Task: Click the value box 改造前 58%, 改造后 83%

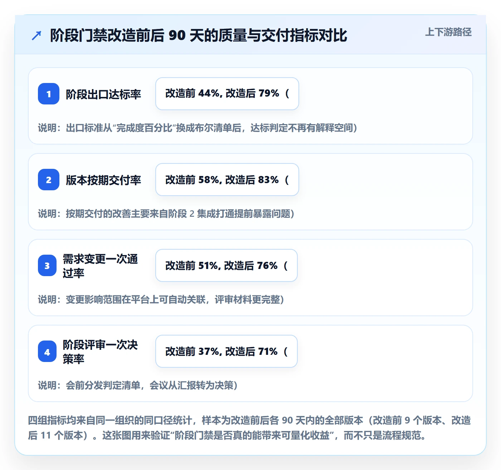Action: (x=227, y=180)
